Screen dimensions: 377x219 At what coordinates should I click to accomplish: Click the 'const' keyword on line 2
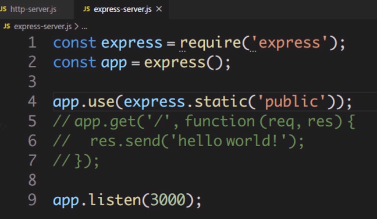point(74,62)
